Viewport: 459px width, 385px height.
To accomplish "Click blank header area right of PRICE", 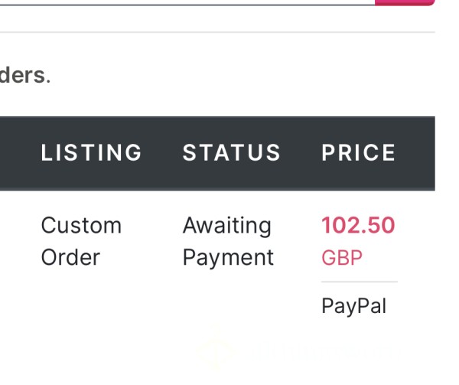I will pos(415,153).
